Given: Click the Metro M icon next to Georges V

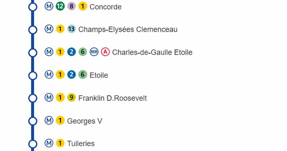Looking at the screenshot, I should 49,120.
